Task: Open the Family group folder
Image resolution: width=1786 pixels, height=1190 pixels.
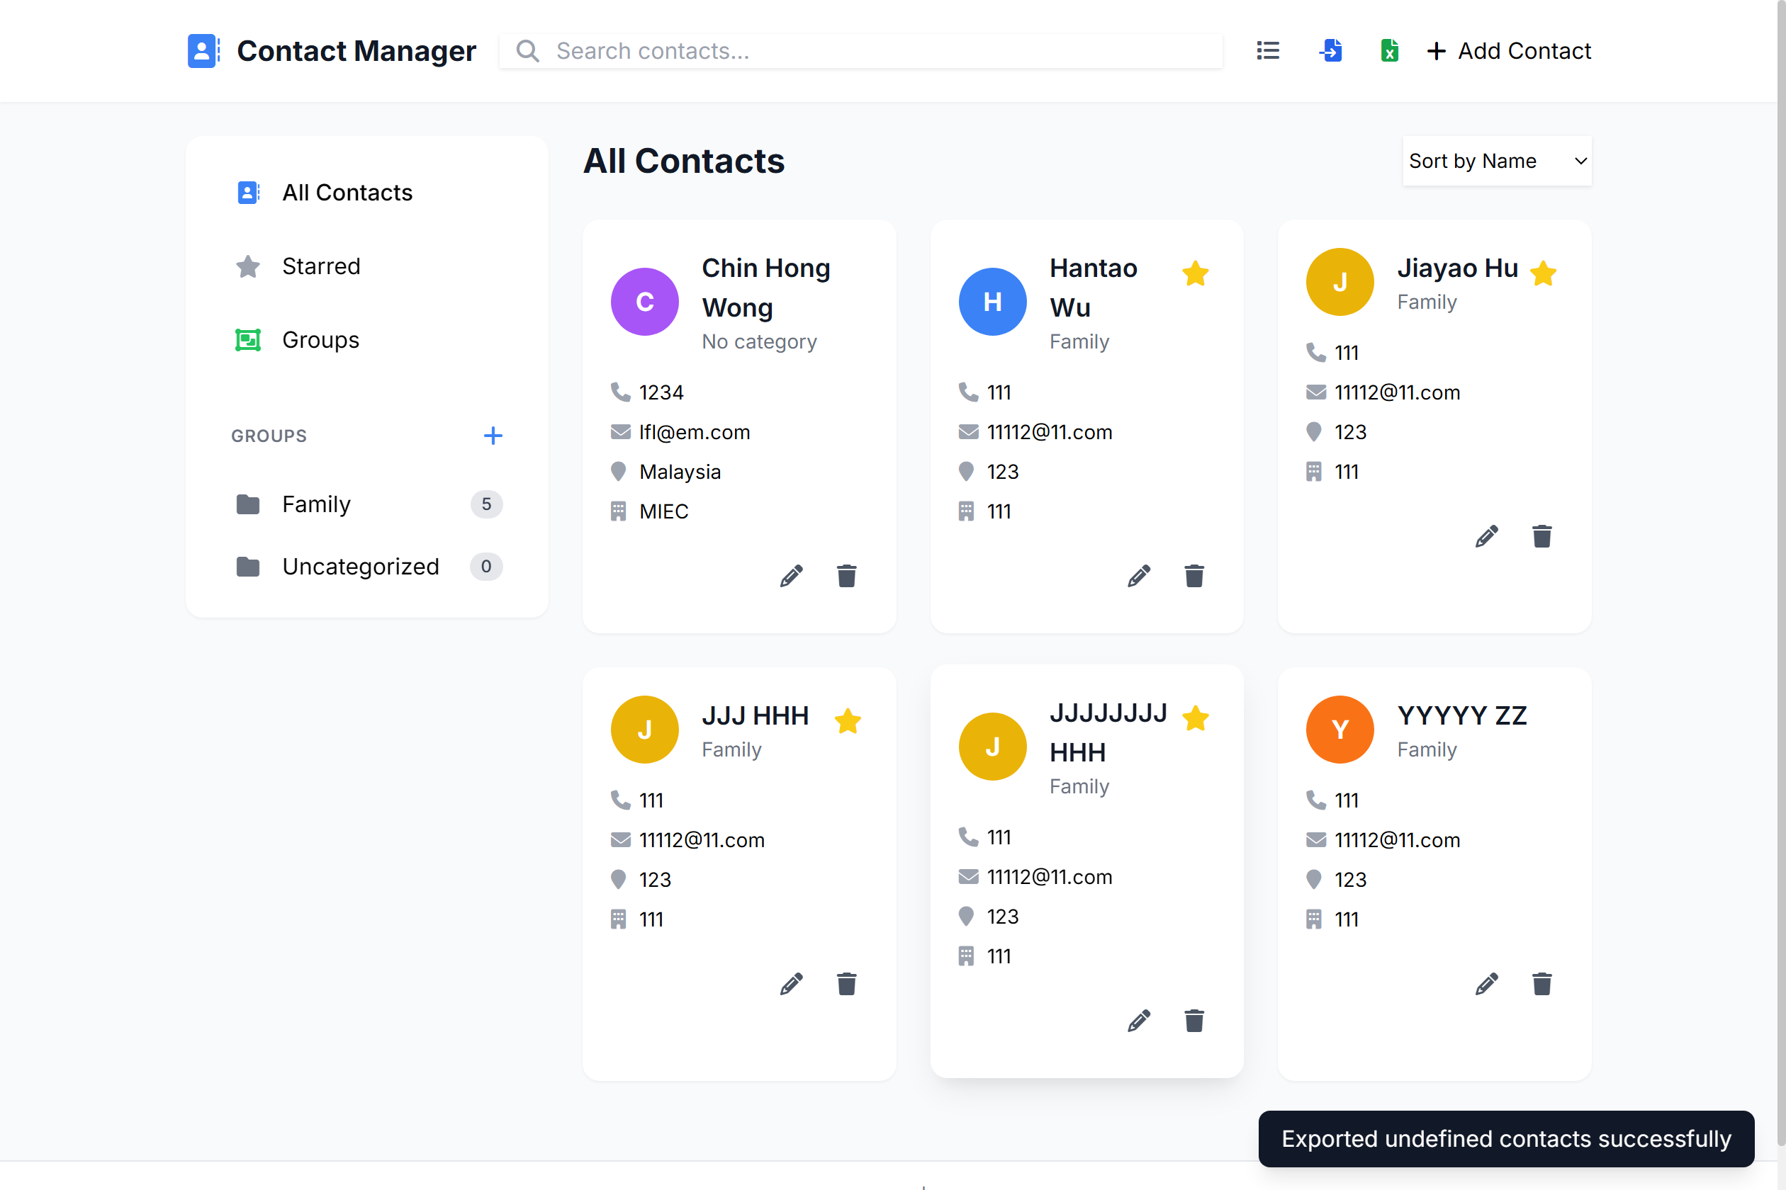Action: coord(317,504)
